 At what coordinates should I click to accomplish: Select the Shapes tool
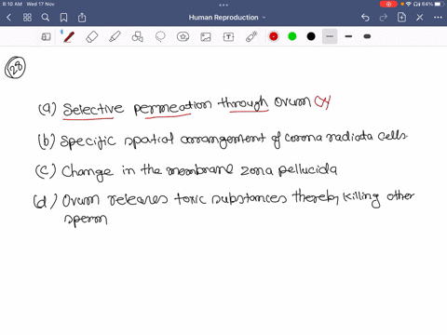tap(137, 36)
